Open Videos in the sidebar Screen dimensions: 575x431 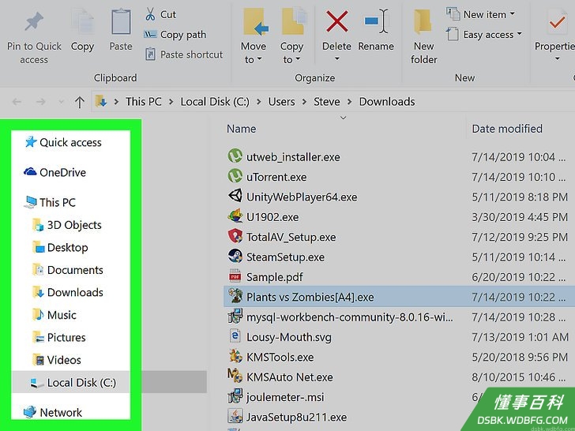point(57,360)
